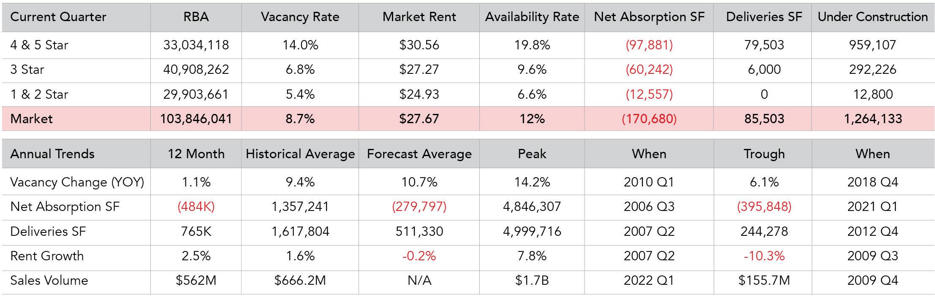Select the Market RBA value 103,846,041
Image resolution: width=935 pixels, height=305 pixels.
point(196,119)
